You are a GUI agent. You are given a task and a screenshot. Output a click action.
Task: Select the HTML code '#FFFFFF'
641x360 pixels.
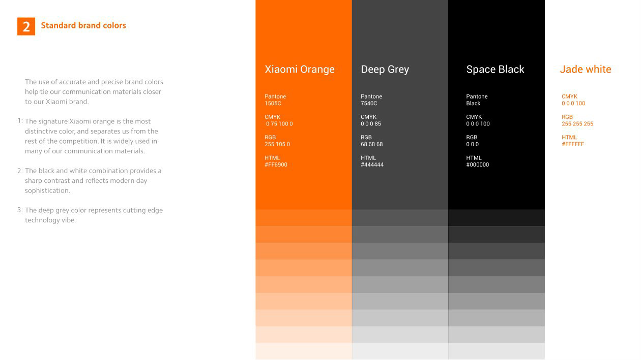[x=573, y=144]
